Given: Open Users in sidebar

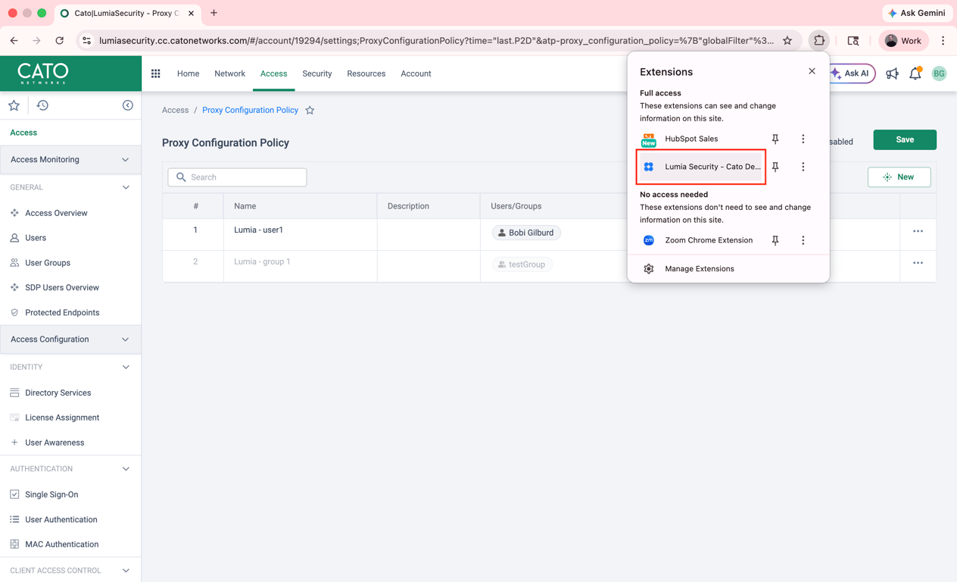Looking at the screenshot, I should click(x=36, y=238).
